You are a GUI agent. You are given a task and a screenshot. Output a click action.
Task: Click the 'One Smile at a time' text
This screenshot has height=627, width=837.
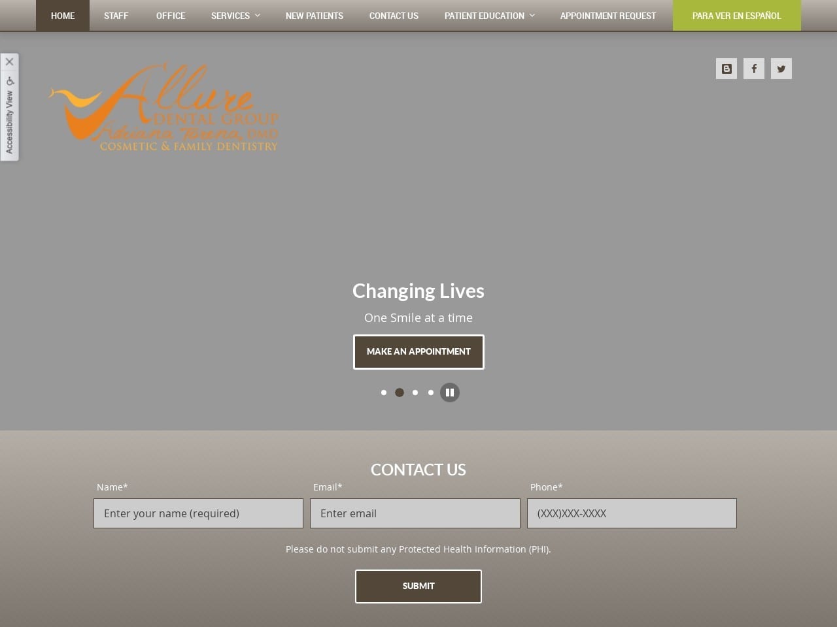point(418,318)
